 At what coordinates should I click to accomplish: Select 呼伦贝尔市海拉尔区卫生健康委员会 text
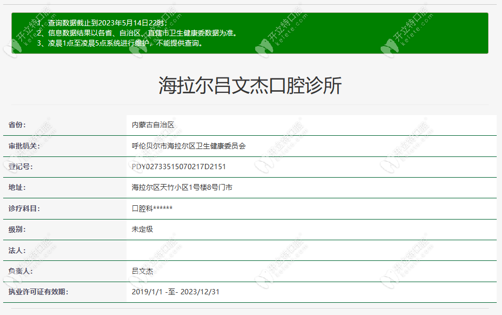pyautogui.click(x=189, y=146)
